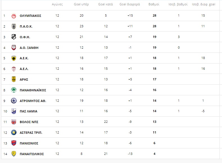Click the Olympiakos team crest

point(14,16)
